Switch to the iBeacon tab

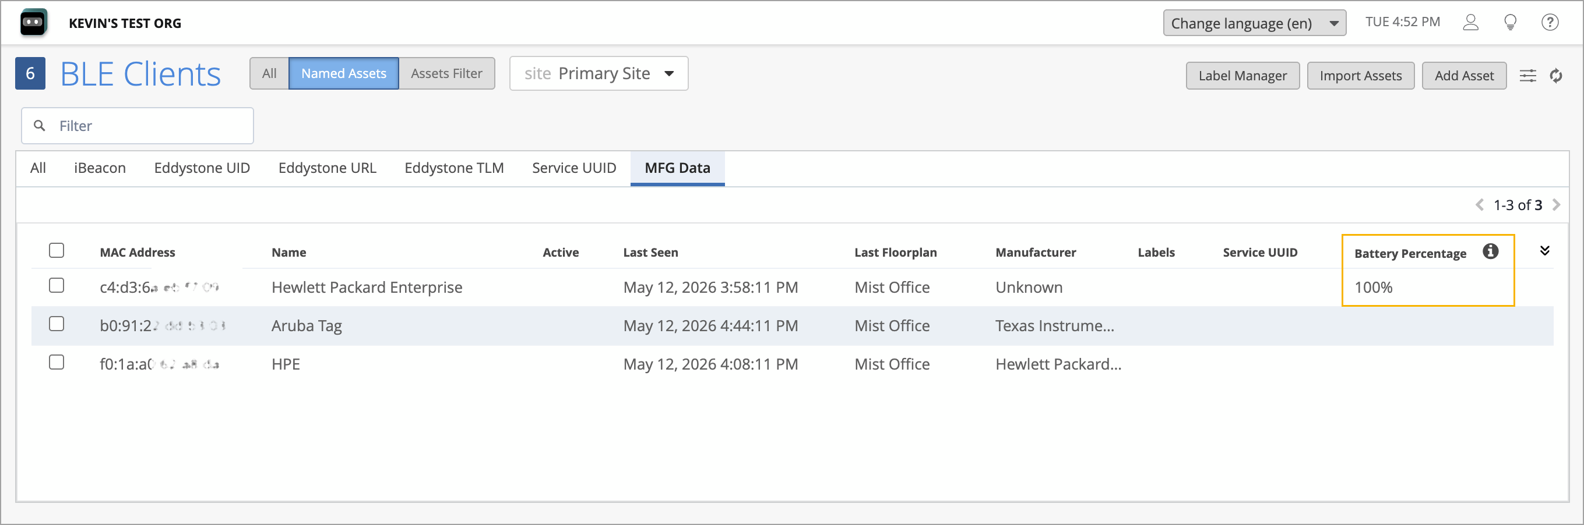point(100,168)
